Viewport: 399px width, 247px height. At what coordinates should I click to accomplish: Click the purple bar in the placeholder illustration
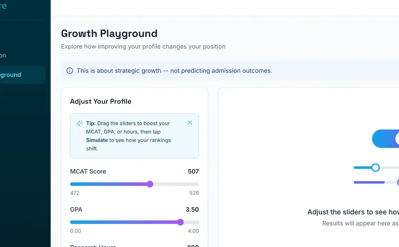click(x=369, y=182)
